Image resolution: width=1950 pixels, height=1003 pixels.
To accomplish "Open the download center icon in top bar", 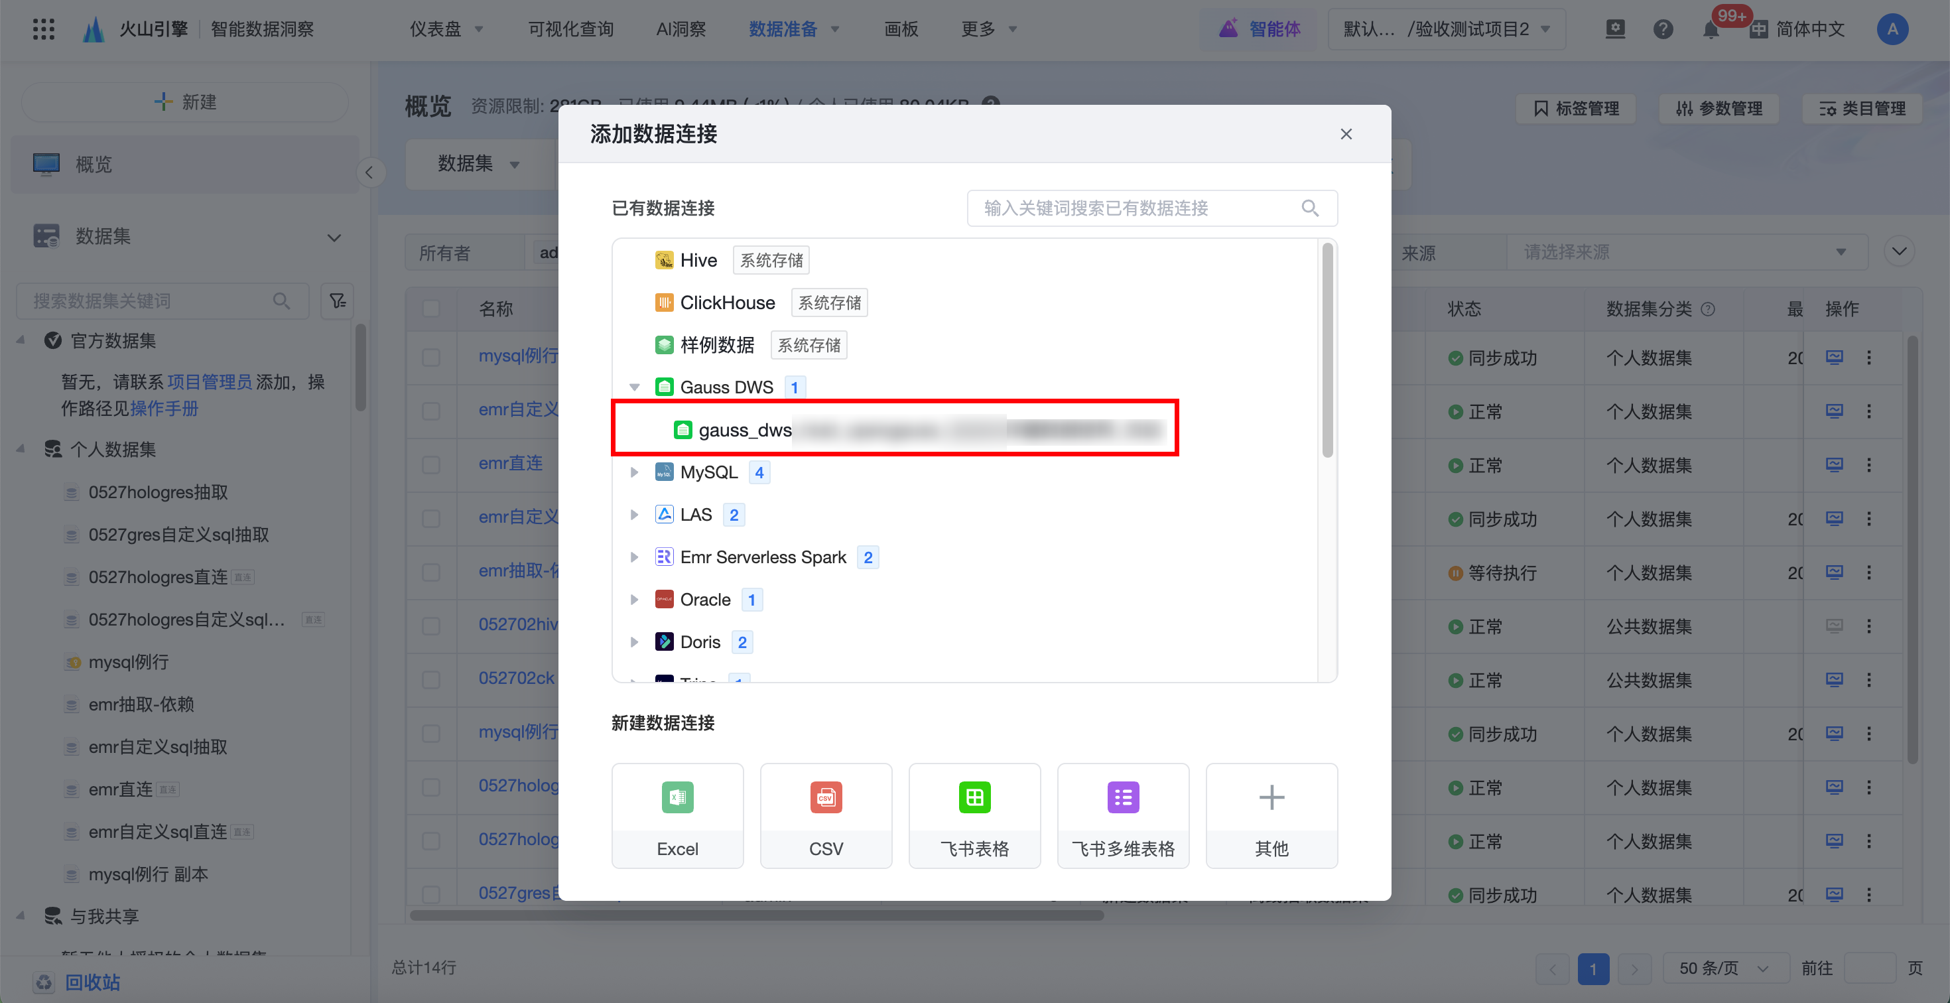I will click(x=1614, y=29).
